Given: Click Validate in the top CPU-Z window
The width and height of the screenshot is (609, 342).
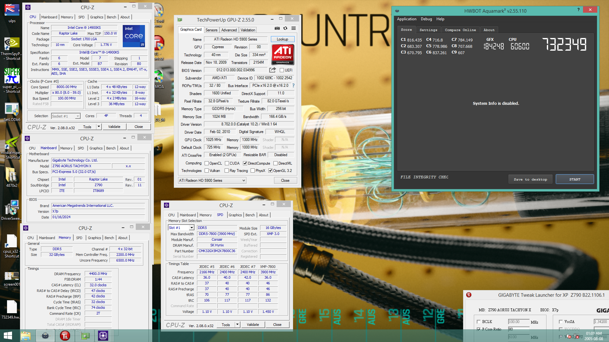Looking at the screenshot, I should [x=114, y=127].
